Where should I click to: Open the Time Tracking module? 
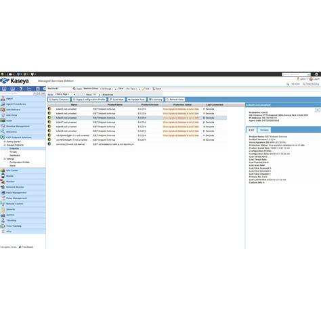[23, 226]
